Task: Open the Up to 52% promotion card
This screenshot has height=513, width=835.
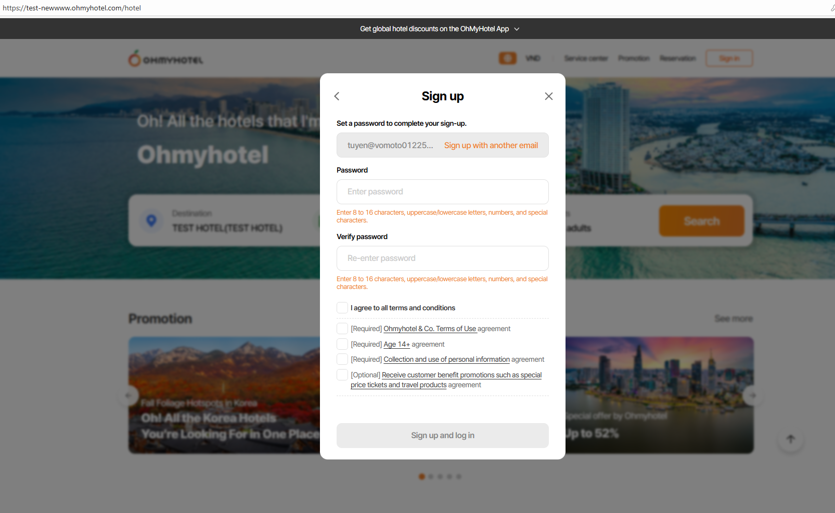Action: pyautogui.click(x=660, y=395)
